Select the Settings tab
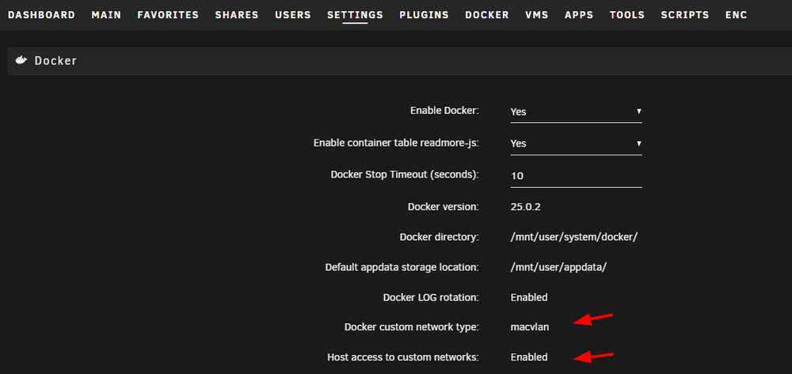The width and height of the screenshot is (792, 374). click(355, 15)
